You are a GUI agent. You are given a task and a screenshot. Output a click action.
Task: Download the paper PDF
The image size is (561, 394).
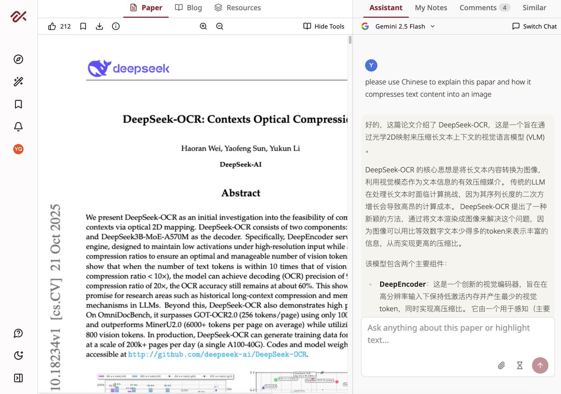[x=99, y=27]
